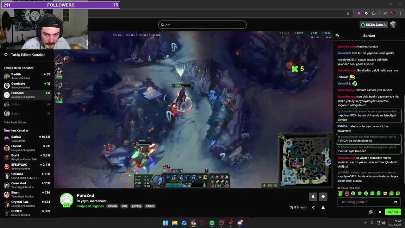This screenshot has height=228, width=405.
Task: Open Kick user profile avatar menu
Action: click(x=393, y=25)
